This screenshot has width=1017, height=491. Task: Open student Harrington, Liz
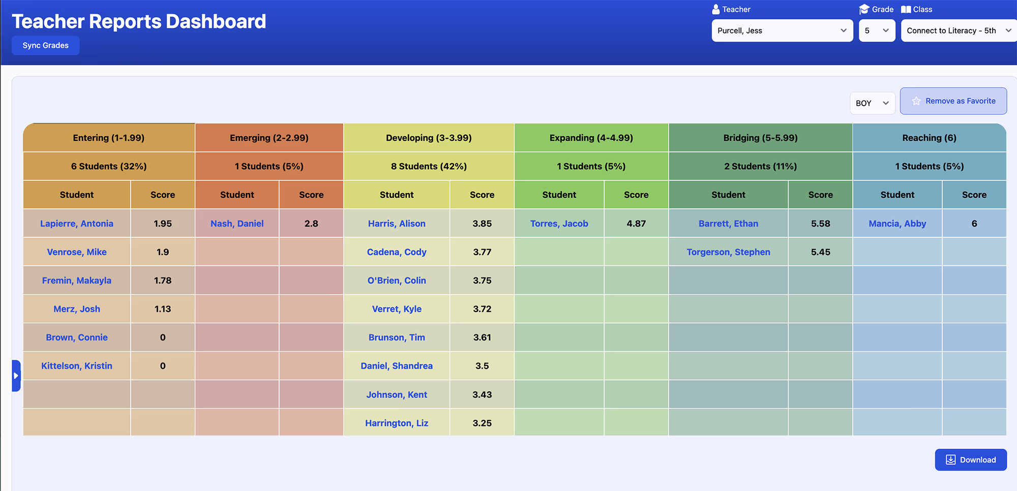click(x=397, y=423)
